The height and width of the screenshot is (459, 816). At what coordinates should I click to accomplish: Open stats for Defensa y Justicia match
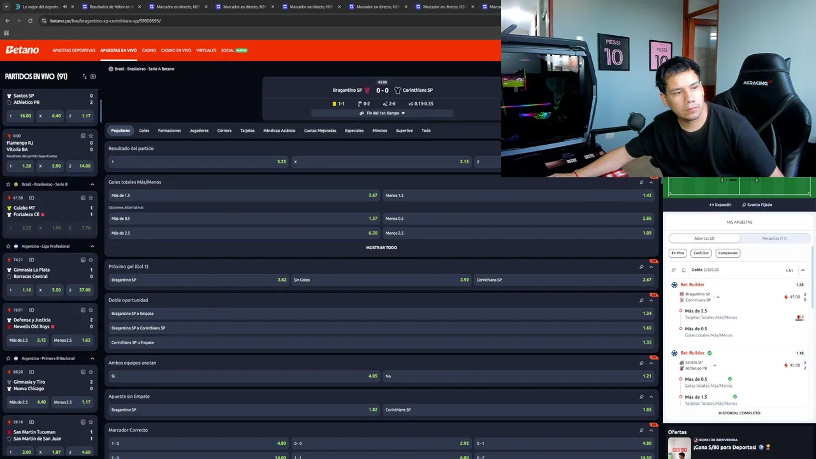pos(83,310)
